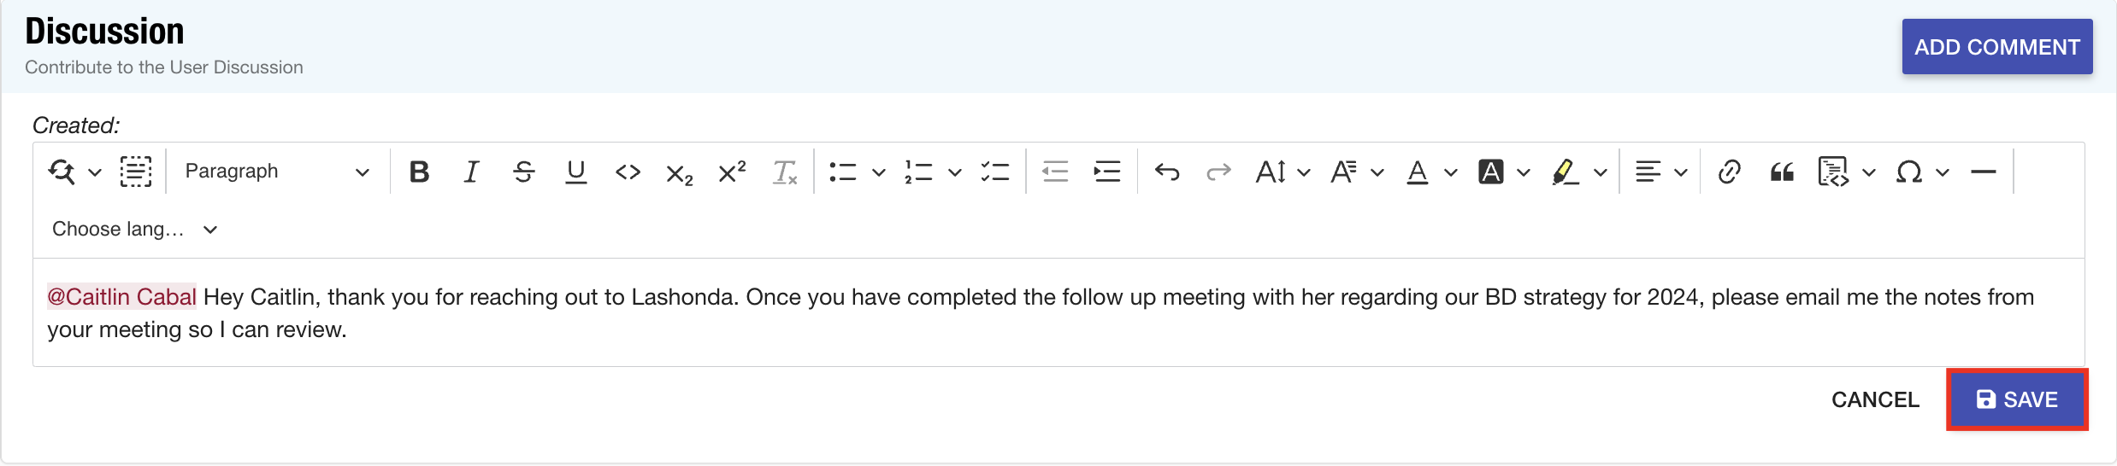Viewport: 2117px width, 466px height.
Task: Apply strikethrough to text
Action: (x=523, y=172)
